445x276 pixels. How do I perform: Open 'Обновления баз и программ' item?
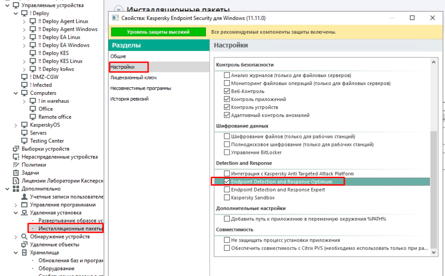click(71, 260)
